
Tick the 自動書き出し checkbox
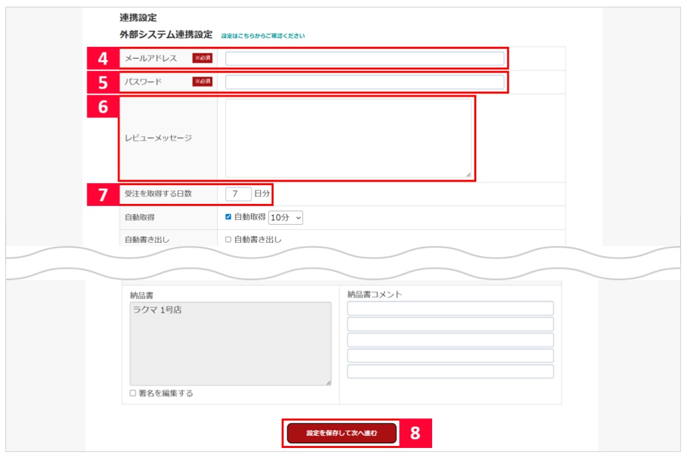(228, 239)
